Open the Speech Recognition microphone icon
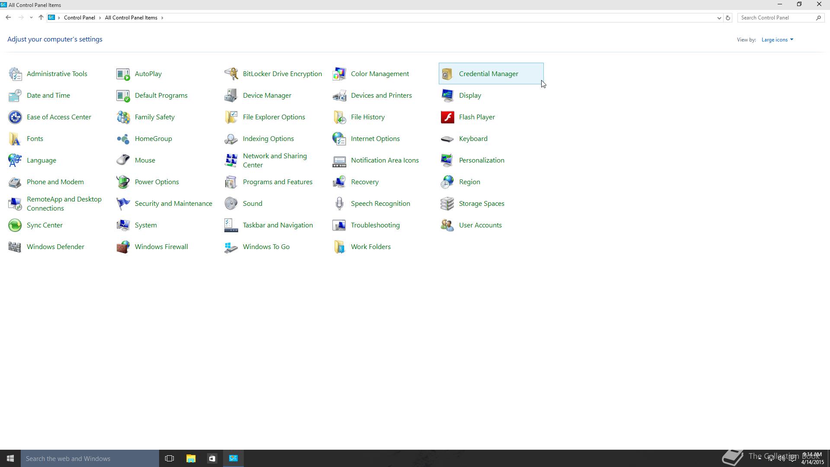Screen dimensions: 830x467 [339, 204]
